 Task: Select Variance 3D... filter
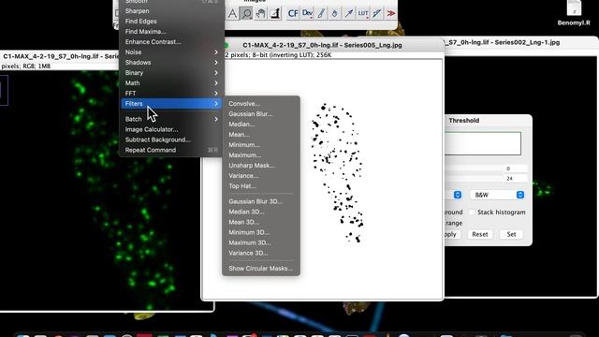pyautogui.click(x=261, y=253)
